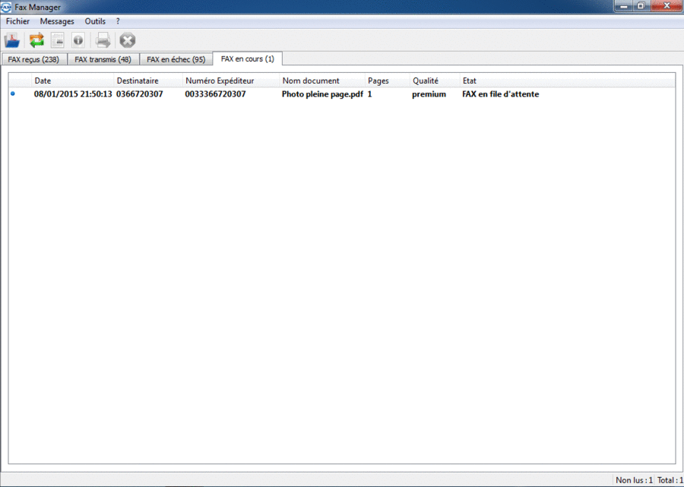Click the info toolbar icon
684x487 pixels.
[78, 40]
